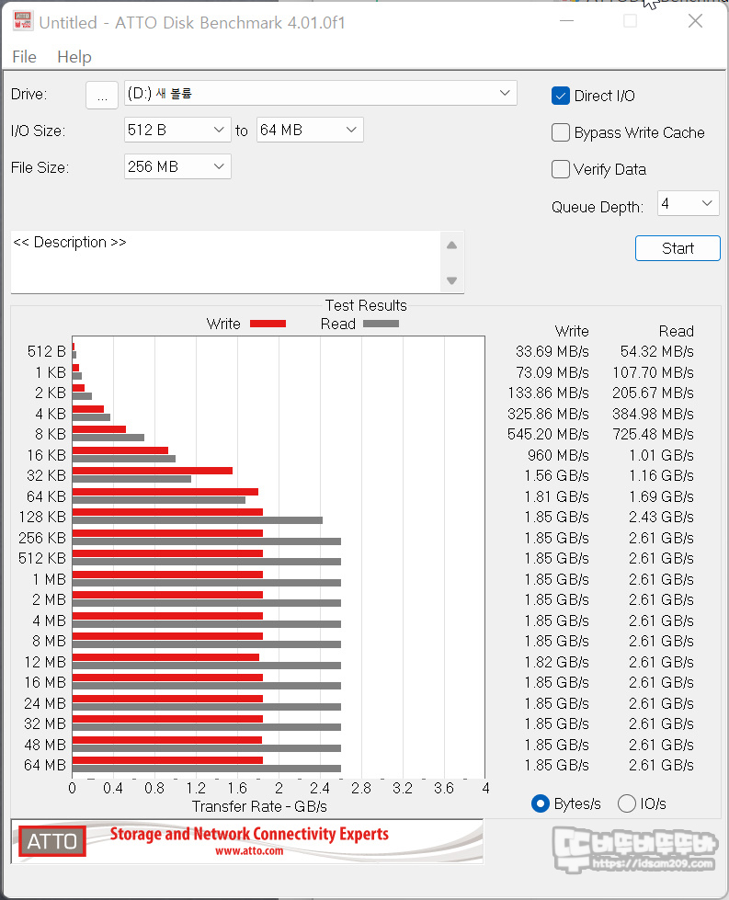Enable Bypass Write Cache checkbox
729x900 pixels.
pyautogui.click(x=560, y=132)
